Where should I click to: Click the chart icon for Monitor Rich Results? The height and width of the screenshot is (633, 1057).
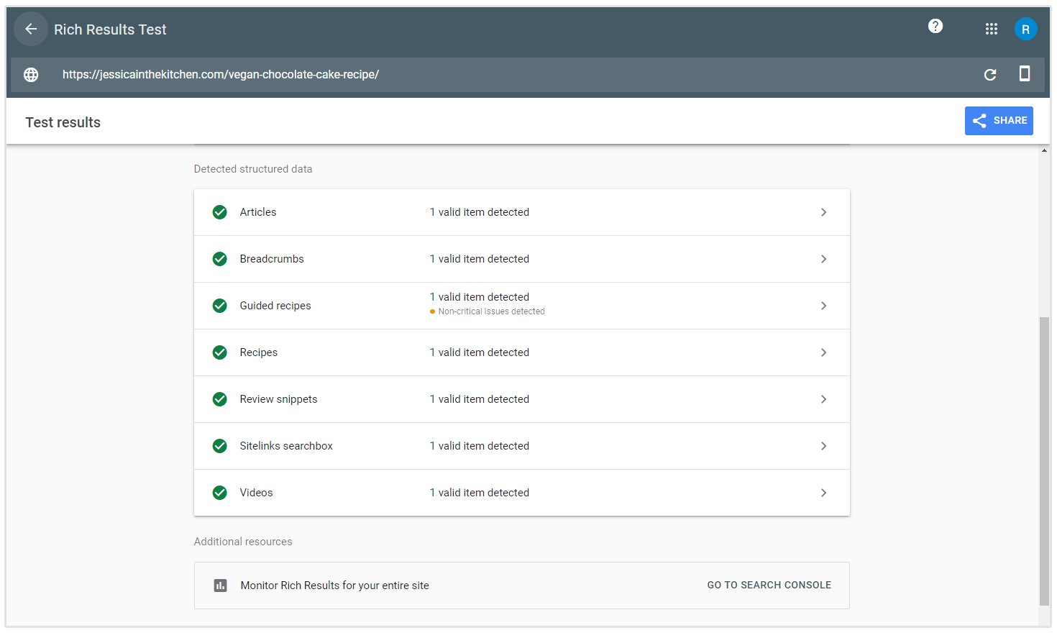pos(221,586)
